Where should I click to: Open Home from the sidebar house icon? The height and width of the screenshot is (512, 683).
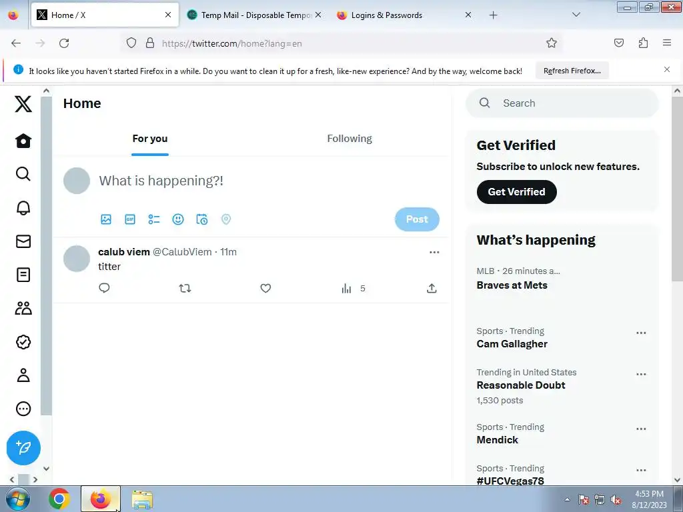pos(23,141)
